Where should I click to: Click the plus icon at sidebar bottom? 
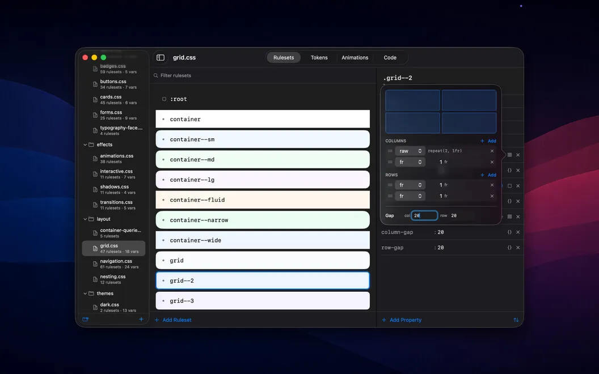point(141,320)
